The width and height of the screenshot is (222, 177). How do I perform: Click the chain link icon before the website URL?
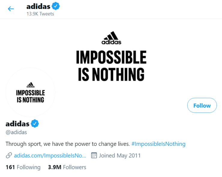9,155
